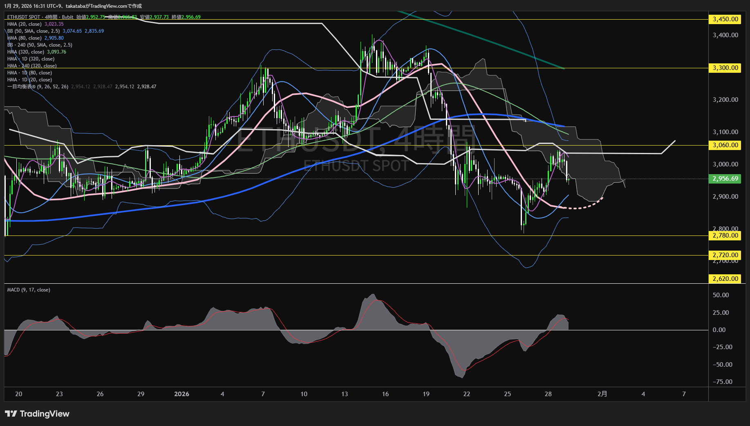Click the 2026 year marker on time axis
The width and height of the screenshot is (750, 426).
181,394
